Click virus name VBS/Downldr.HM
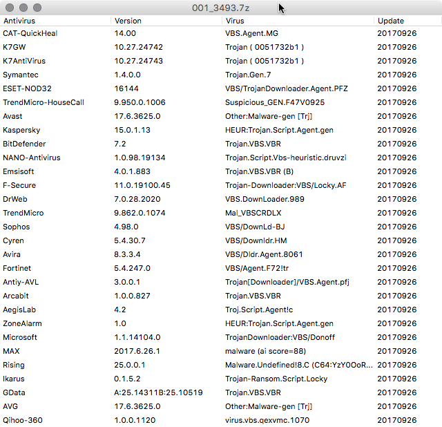 [x=256, y=240]
